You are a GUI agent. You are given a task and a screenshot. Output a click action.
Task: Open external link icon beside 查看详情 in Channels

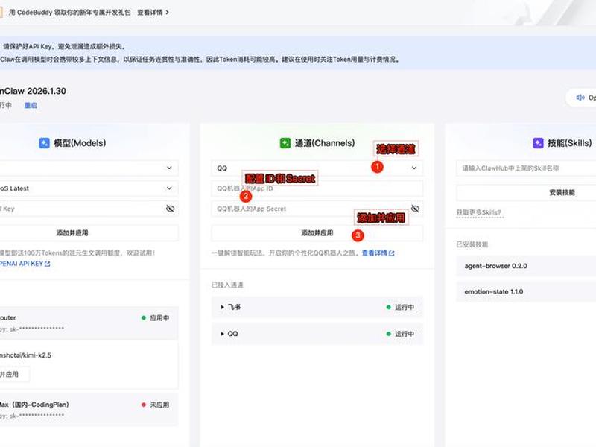pos(392,253)
